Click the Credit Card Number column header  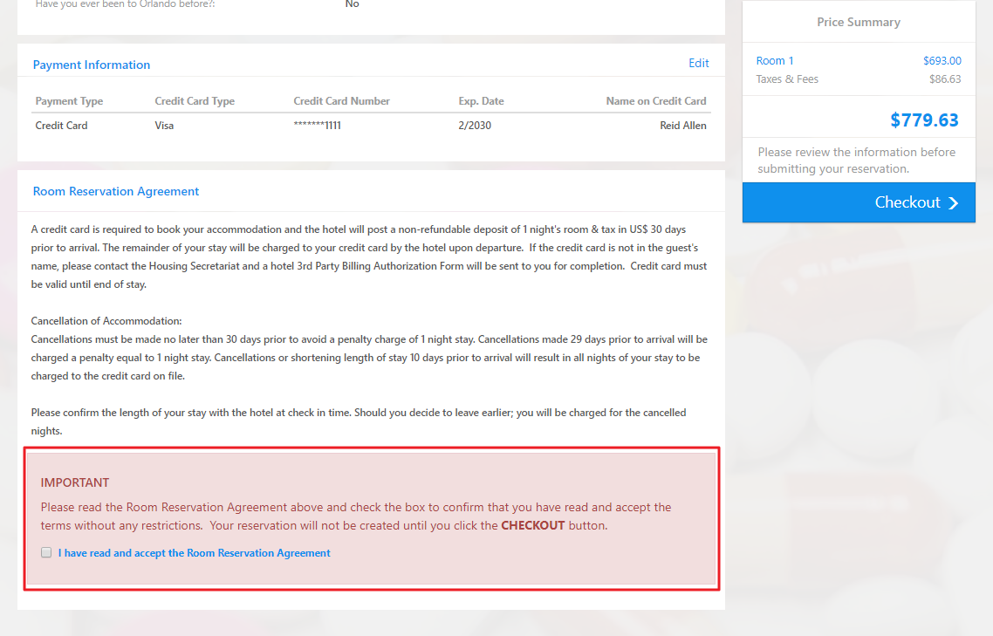(341, 100)
